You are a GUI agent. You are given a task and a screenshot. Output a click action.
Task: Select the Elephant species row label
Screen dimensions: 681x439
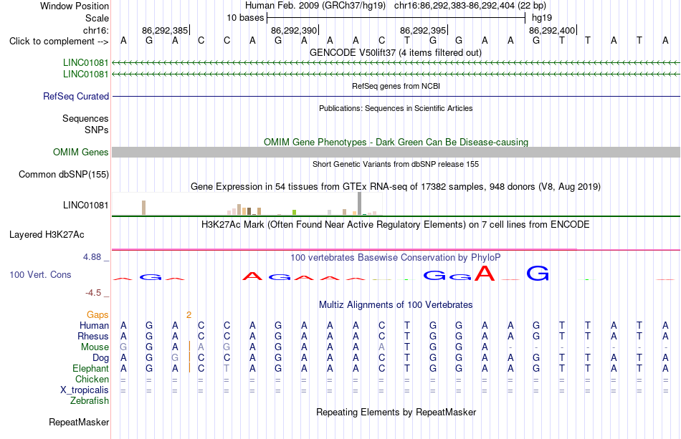coord(90,368)
